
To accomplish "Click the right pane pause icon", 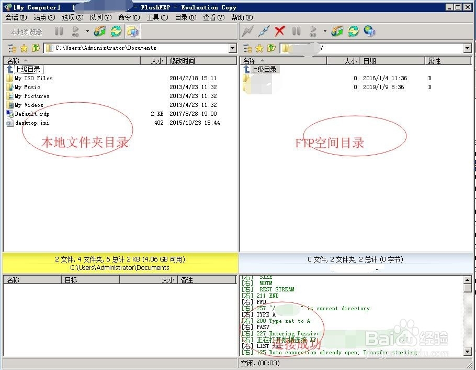I will [x=296, y=31].
